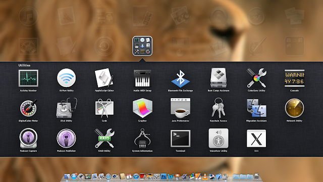
Task: Open Java Preferences
Action: (180, 108)
